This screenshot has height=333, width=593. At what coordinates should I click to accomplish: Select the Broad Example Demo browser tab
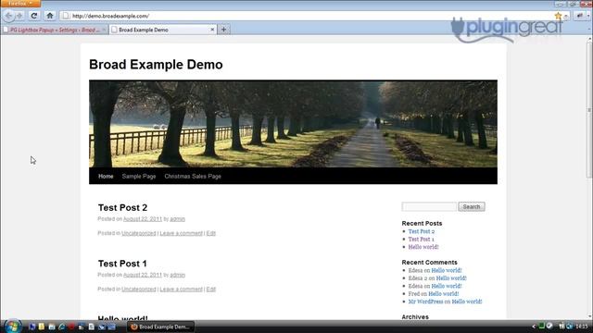[x=163, y=30]
